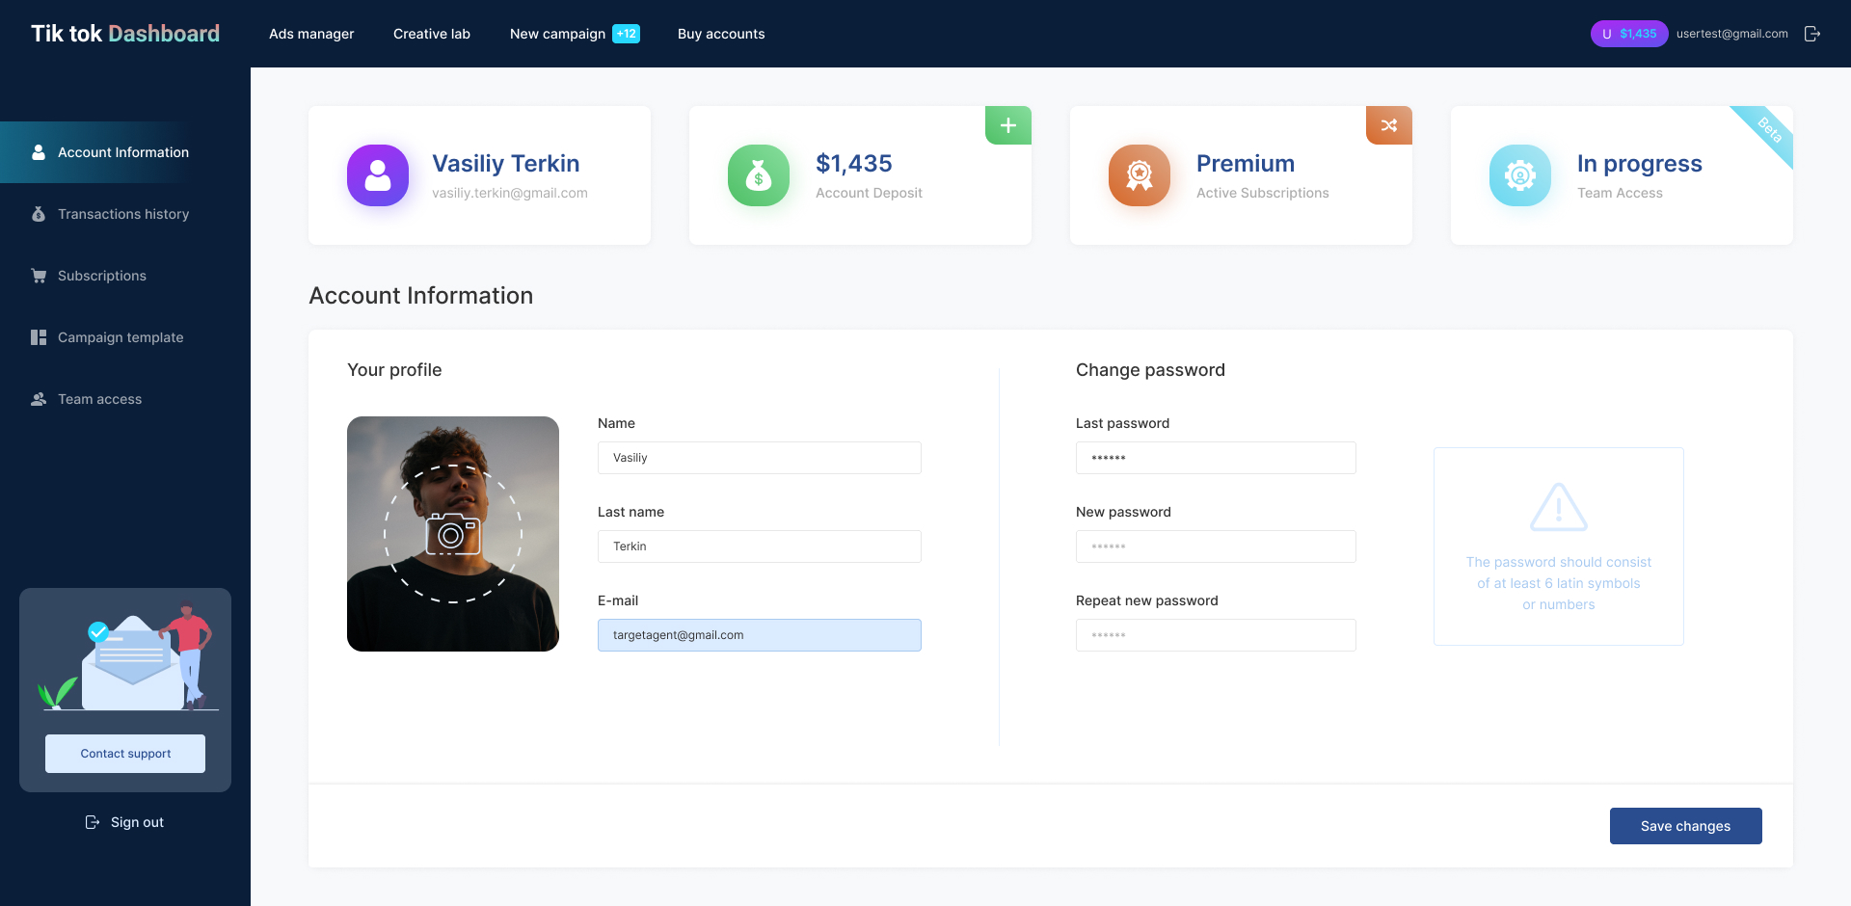Select Account Information in sidebar
This screenshot has width=1851, height=906.
(125, 152)
